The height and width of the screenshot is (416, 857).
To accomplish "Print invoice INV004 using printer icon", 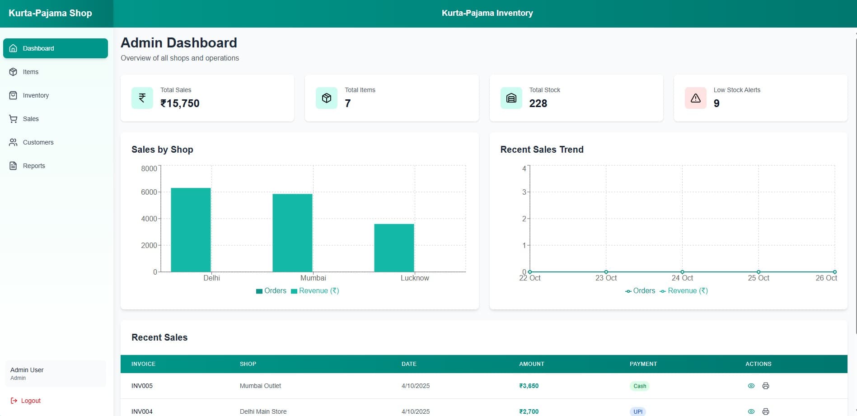I will click(765, 411).
